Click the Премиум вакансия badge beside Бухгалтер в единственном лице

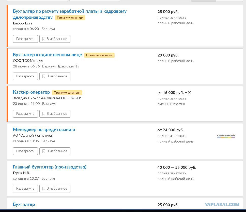(99, 55)
